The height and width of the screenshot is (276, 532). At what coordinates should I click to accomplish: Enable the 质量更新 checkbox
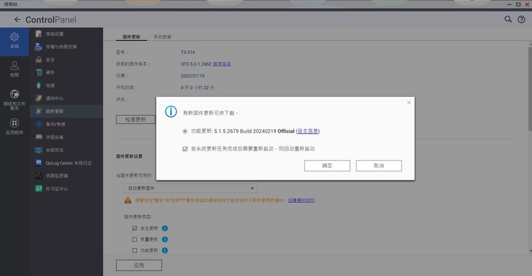134,240
